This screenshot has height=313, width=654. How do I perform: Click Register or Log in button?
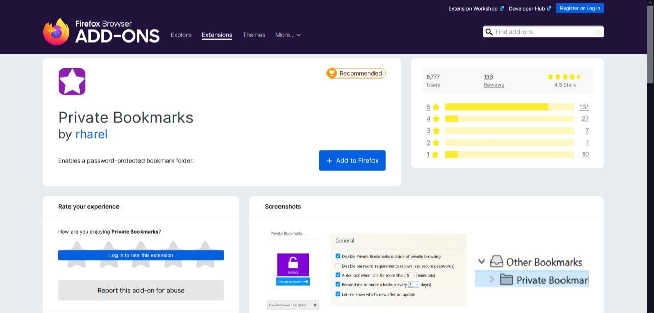pyautogui.click(x=580, y=8)
